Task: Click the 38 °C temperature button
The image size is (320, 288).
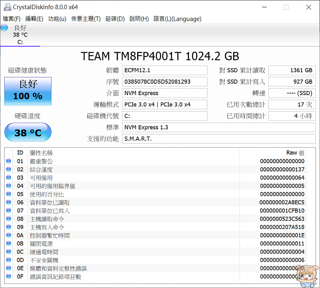Action: 28,132
